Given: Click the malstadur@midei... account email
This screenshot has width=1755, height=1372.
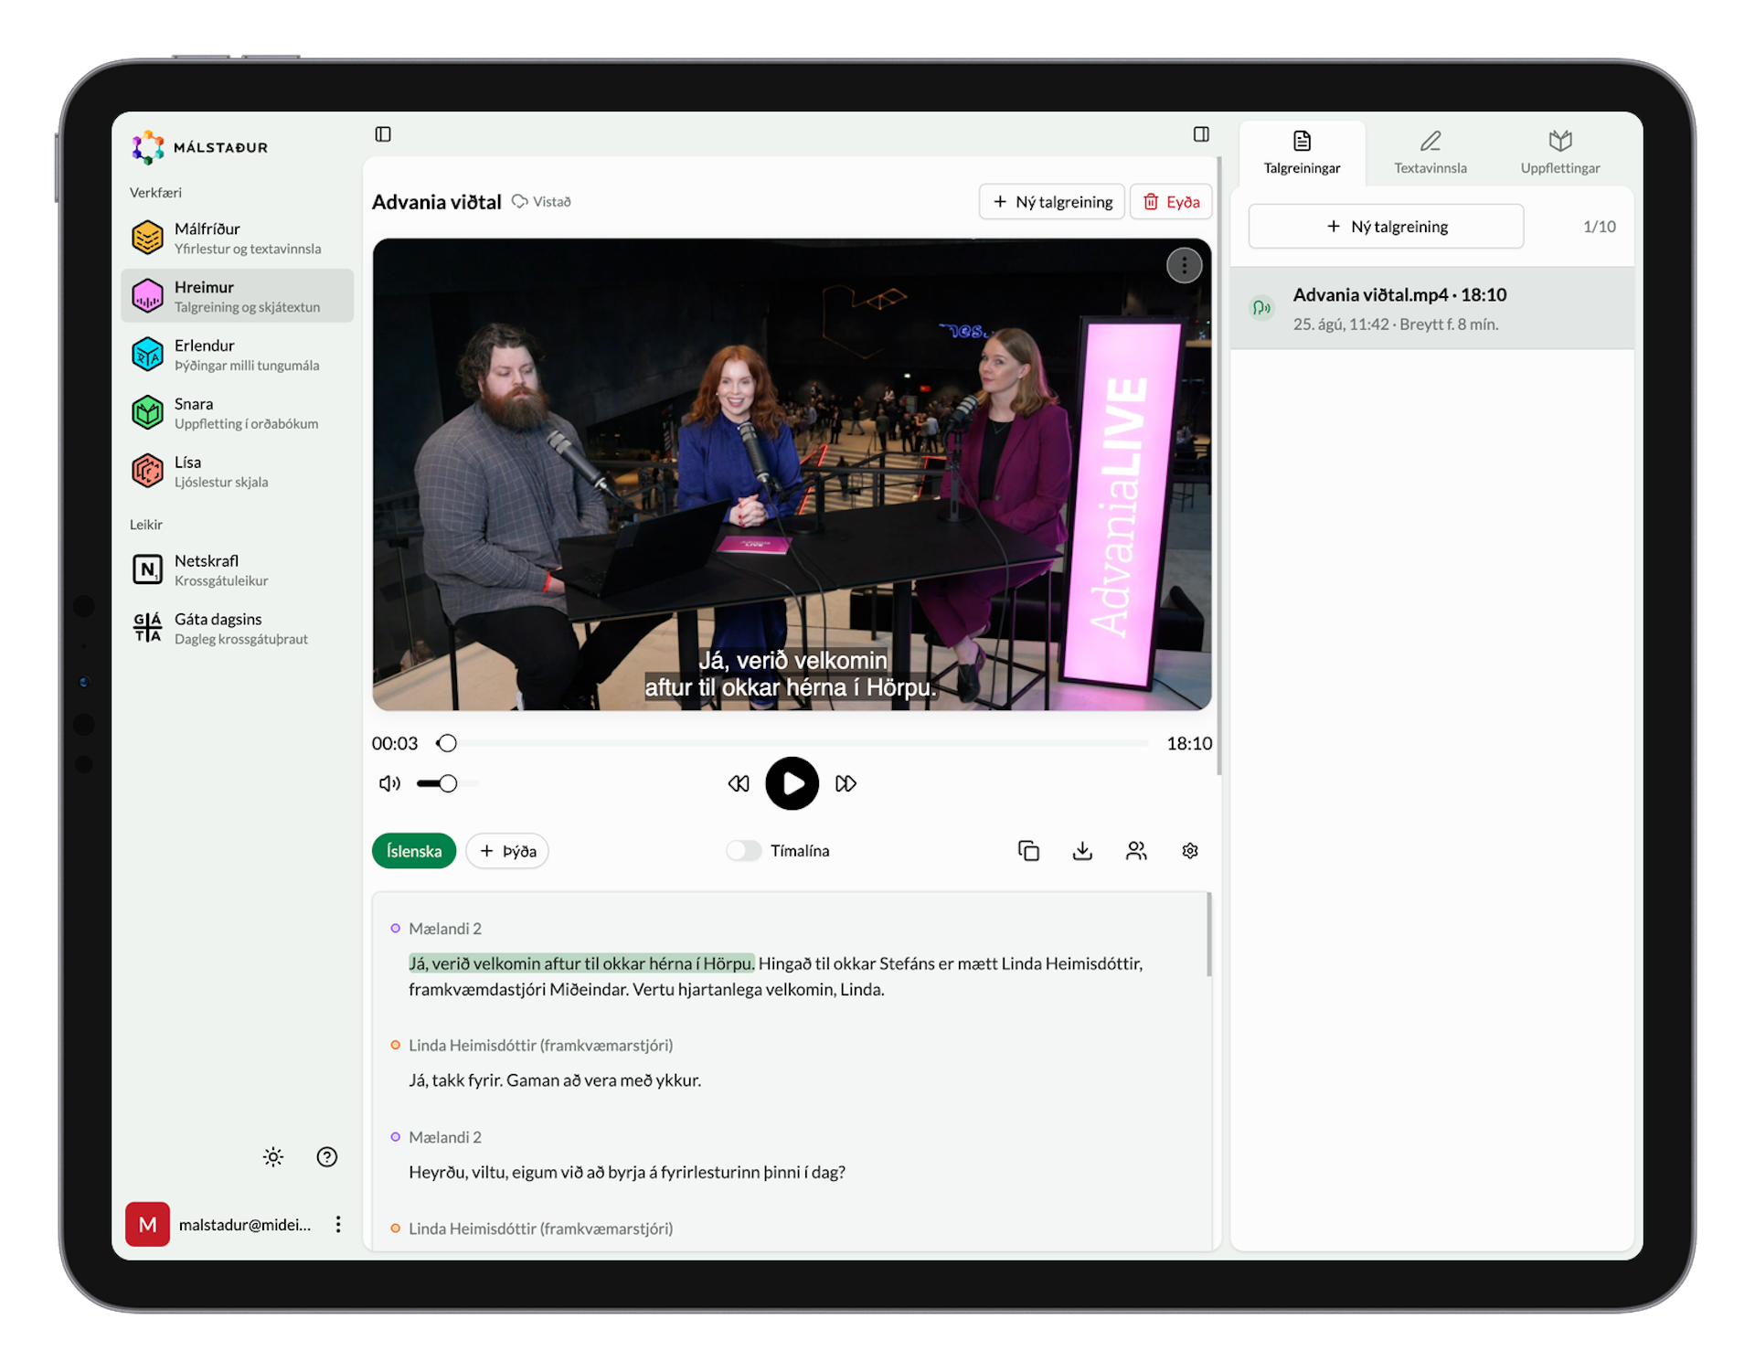Looking at the screenshot, I should point(245,1225).
